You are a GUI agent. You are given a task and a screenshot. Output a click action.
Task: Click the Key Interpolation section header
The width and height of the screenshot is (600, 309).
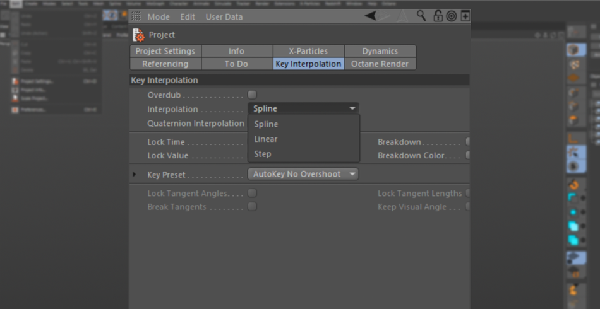click(x=299, y=80)
